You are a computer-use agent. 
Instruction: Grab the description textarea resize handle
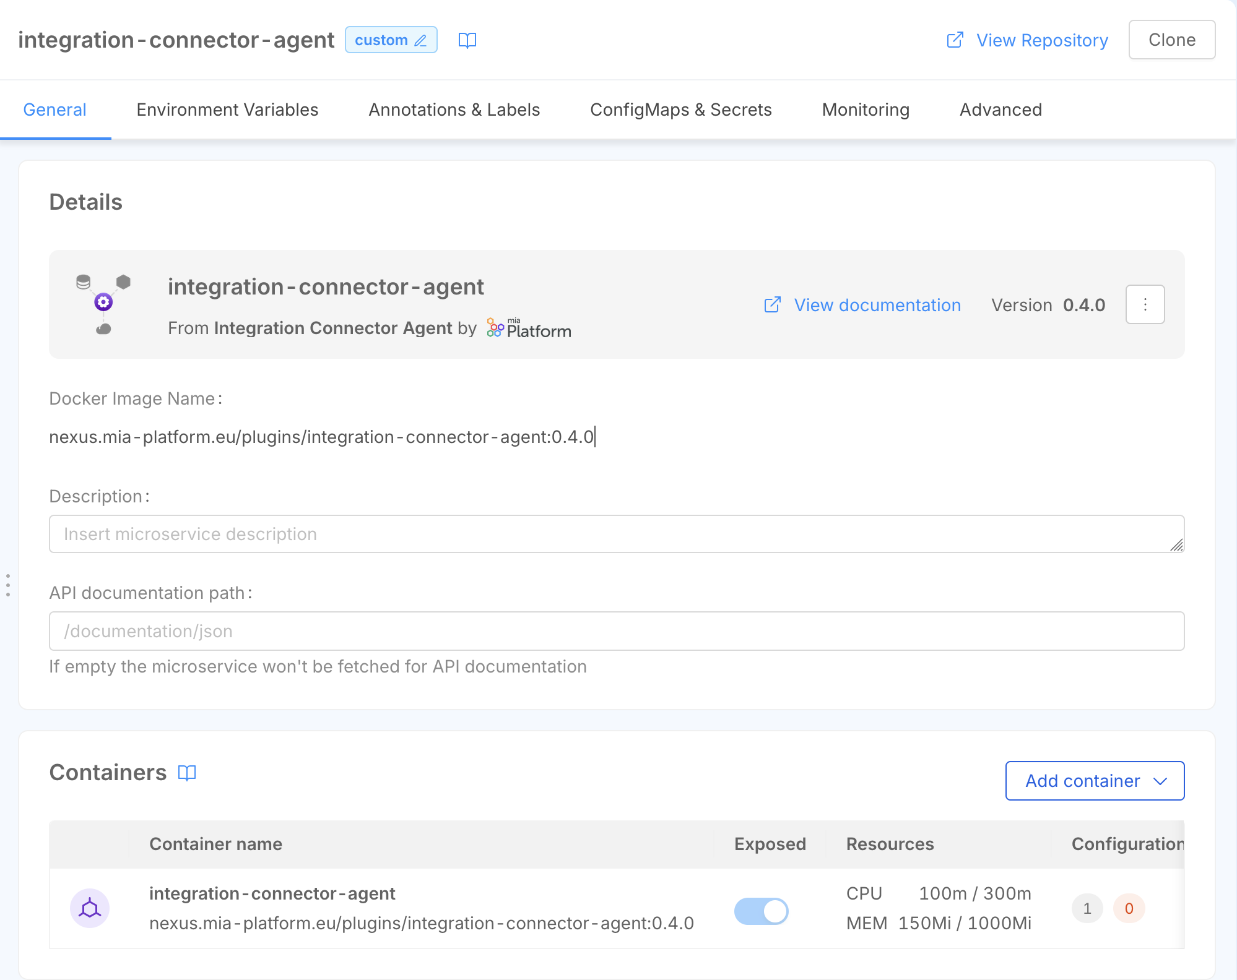click(x=1176, y=545)
